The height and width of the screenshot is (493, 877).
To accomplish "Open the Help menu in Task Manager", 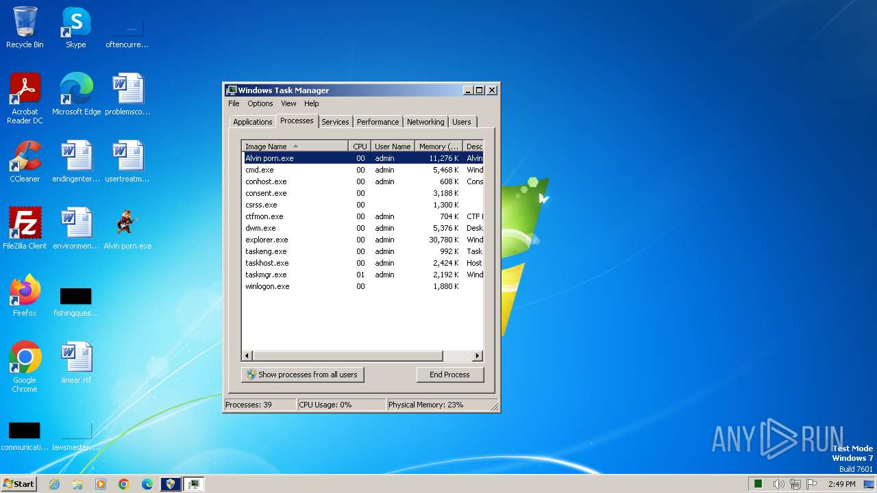I will tap(312, 103).
